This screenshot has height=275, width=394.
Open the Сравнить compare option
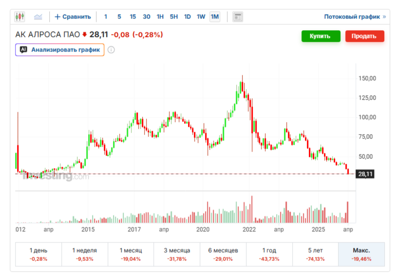[x=73, y=17]
